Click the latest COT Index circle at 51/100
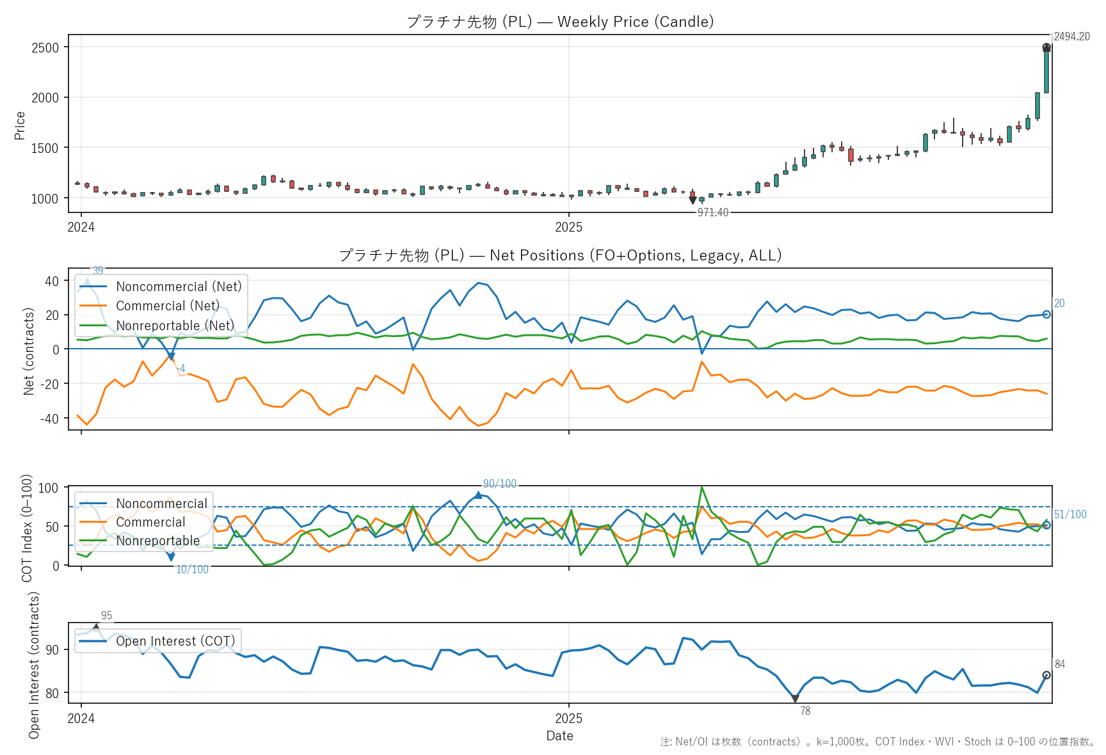The image size is (1106, 755). 1046,525
